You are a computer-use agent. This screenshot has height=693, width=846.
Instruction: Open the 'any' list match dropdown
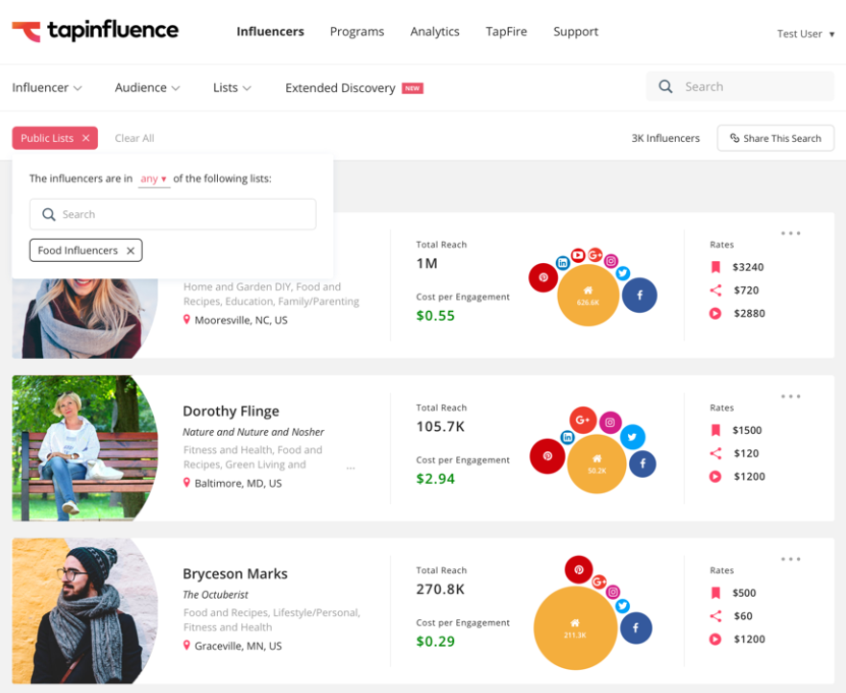[x=154, y=179]
